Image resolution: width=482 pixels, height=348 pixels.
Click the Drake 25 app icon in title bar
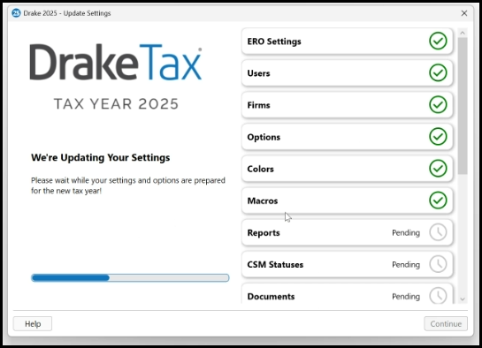coord(16,13)
